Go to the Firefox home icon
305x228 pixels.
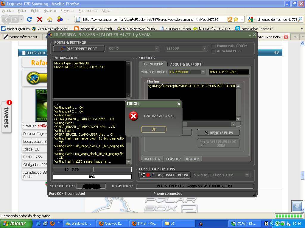[x=50, y=19]
